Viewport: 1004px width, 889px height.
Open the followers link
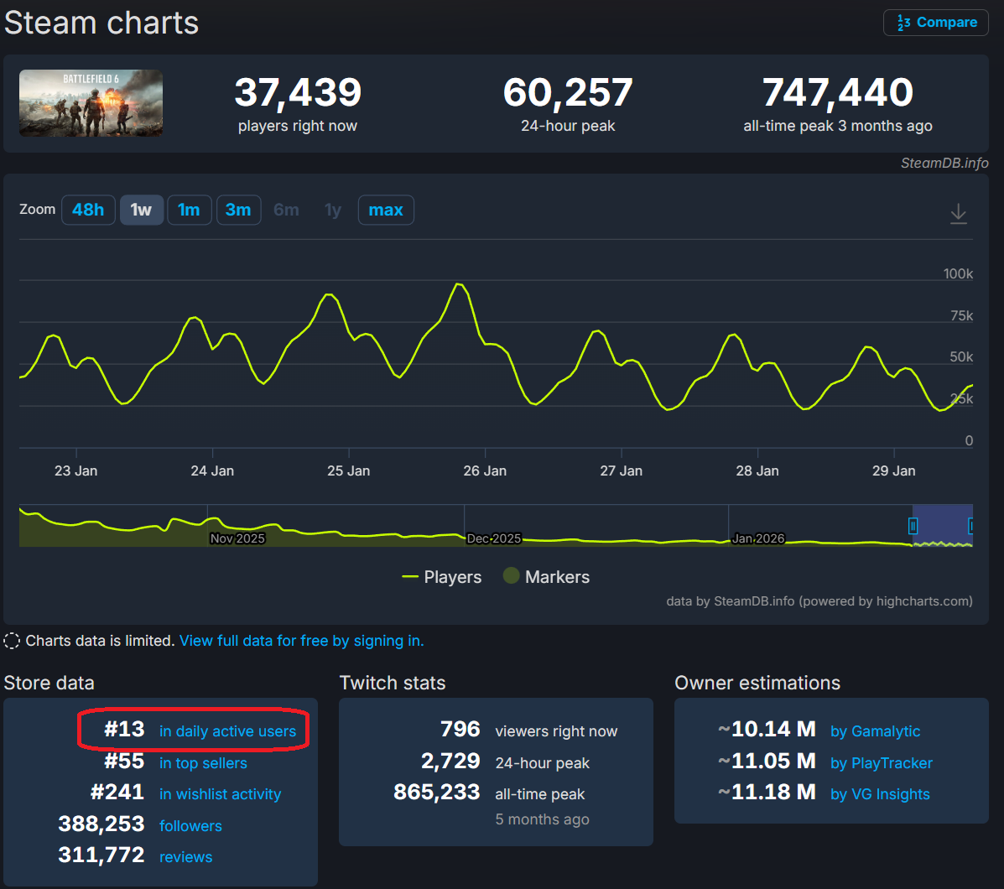coord(190,825)
